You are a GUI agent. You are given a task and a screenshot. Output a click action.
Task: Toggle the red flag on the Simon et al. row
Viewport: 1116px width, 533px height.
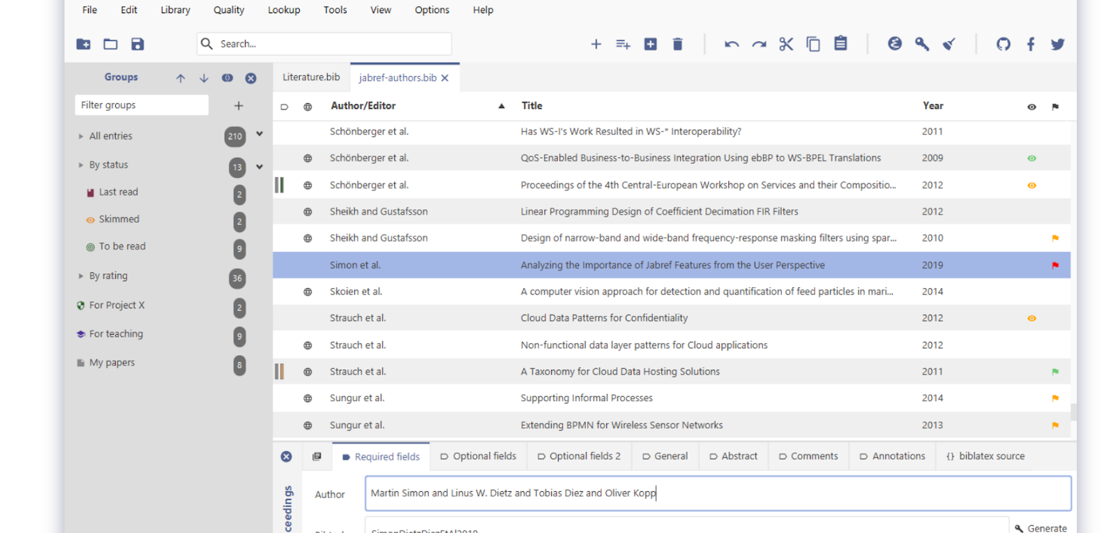(1055, 265)
